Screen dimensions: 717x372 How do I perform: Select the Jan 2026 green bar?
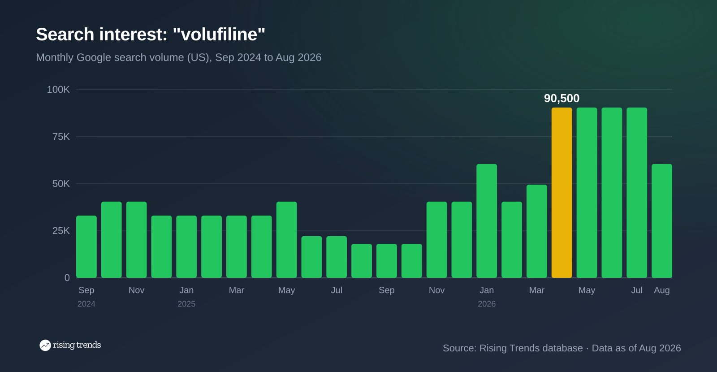pos(487,221)
